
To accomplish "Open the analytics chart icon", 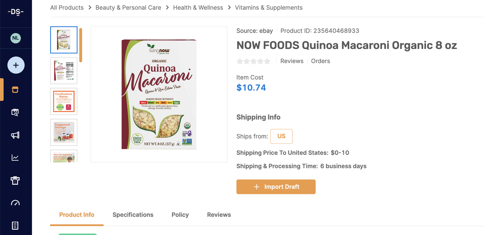I will (x=15, y=157).
